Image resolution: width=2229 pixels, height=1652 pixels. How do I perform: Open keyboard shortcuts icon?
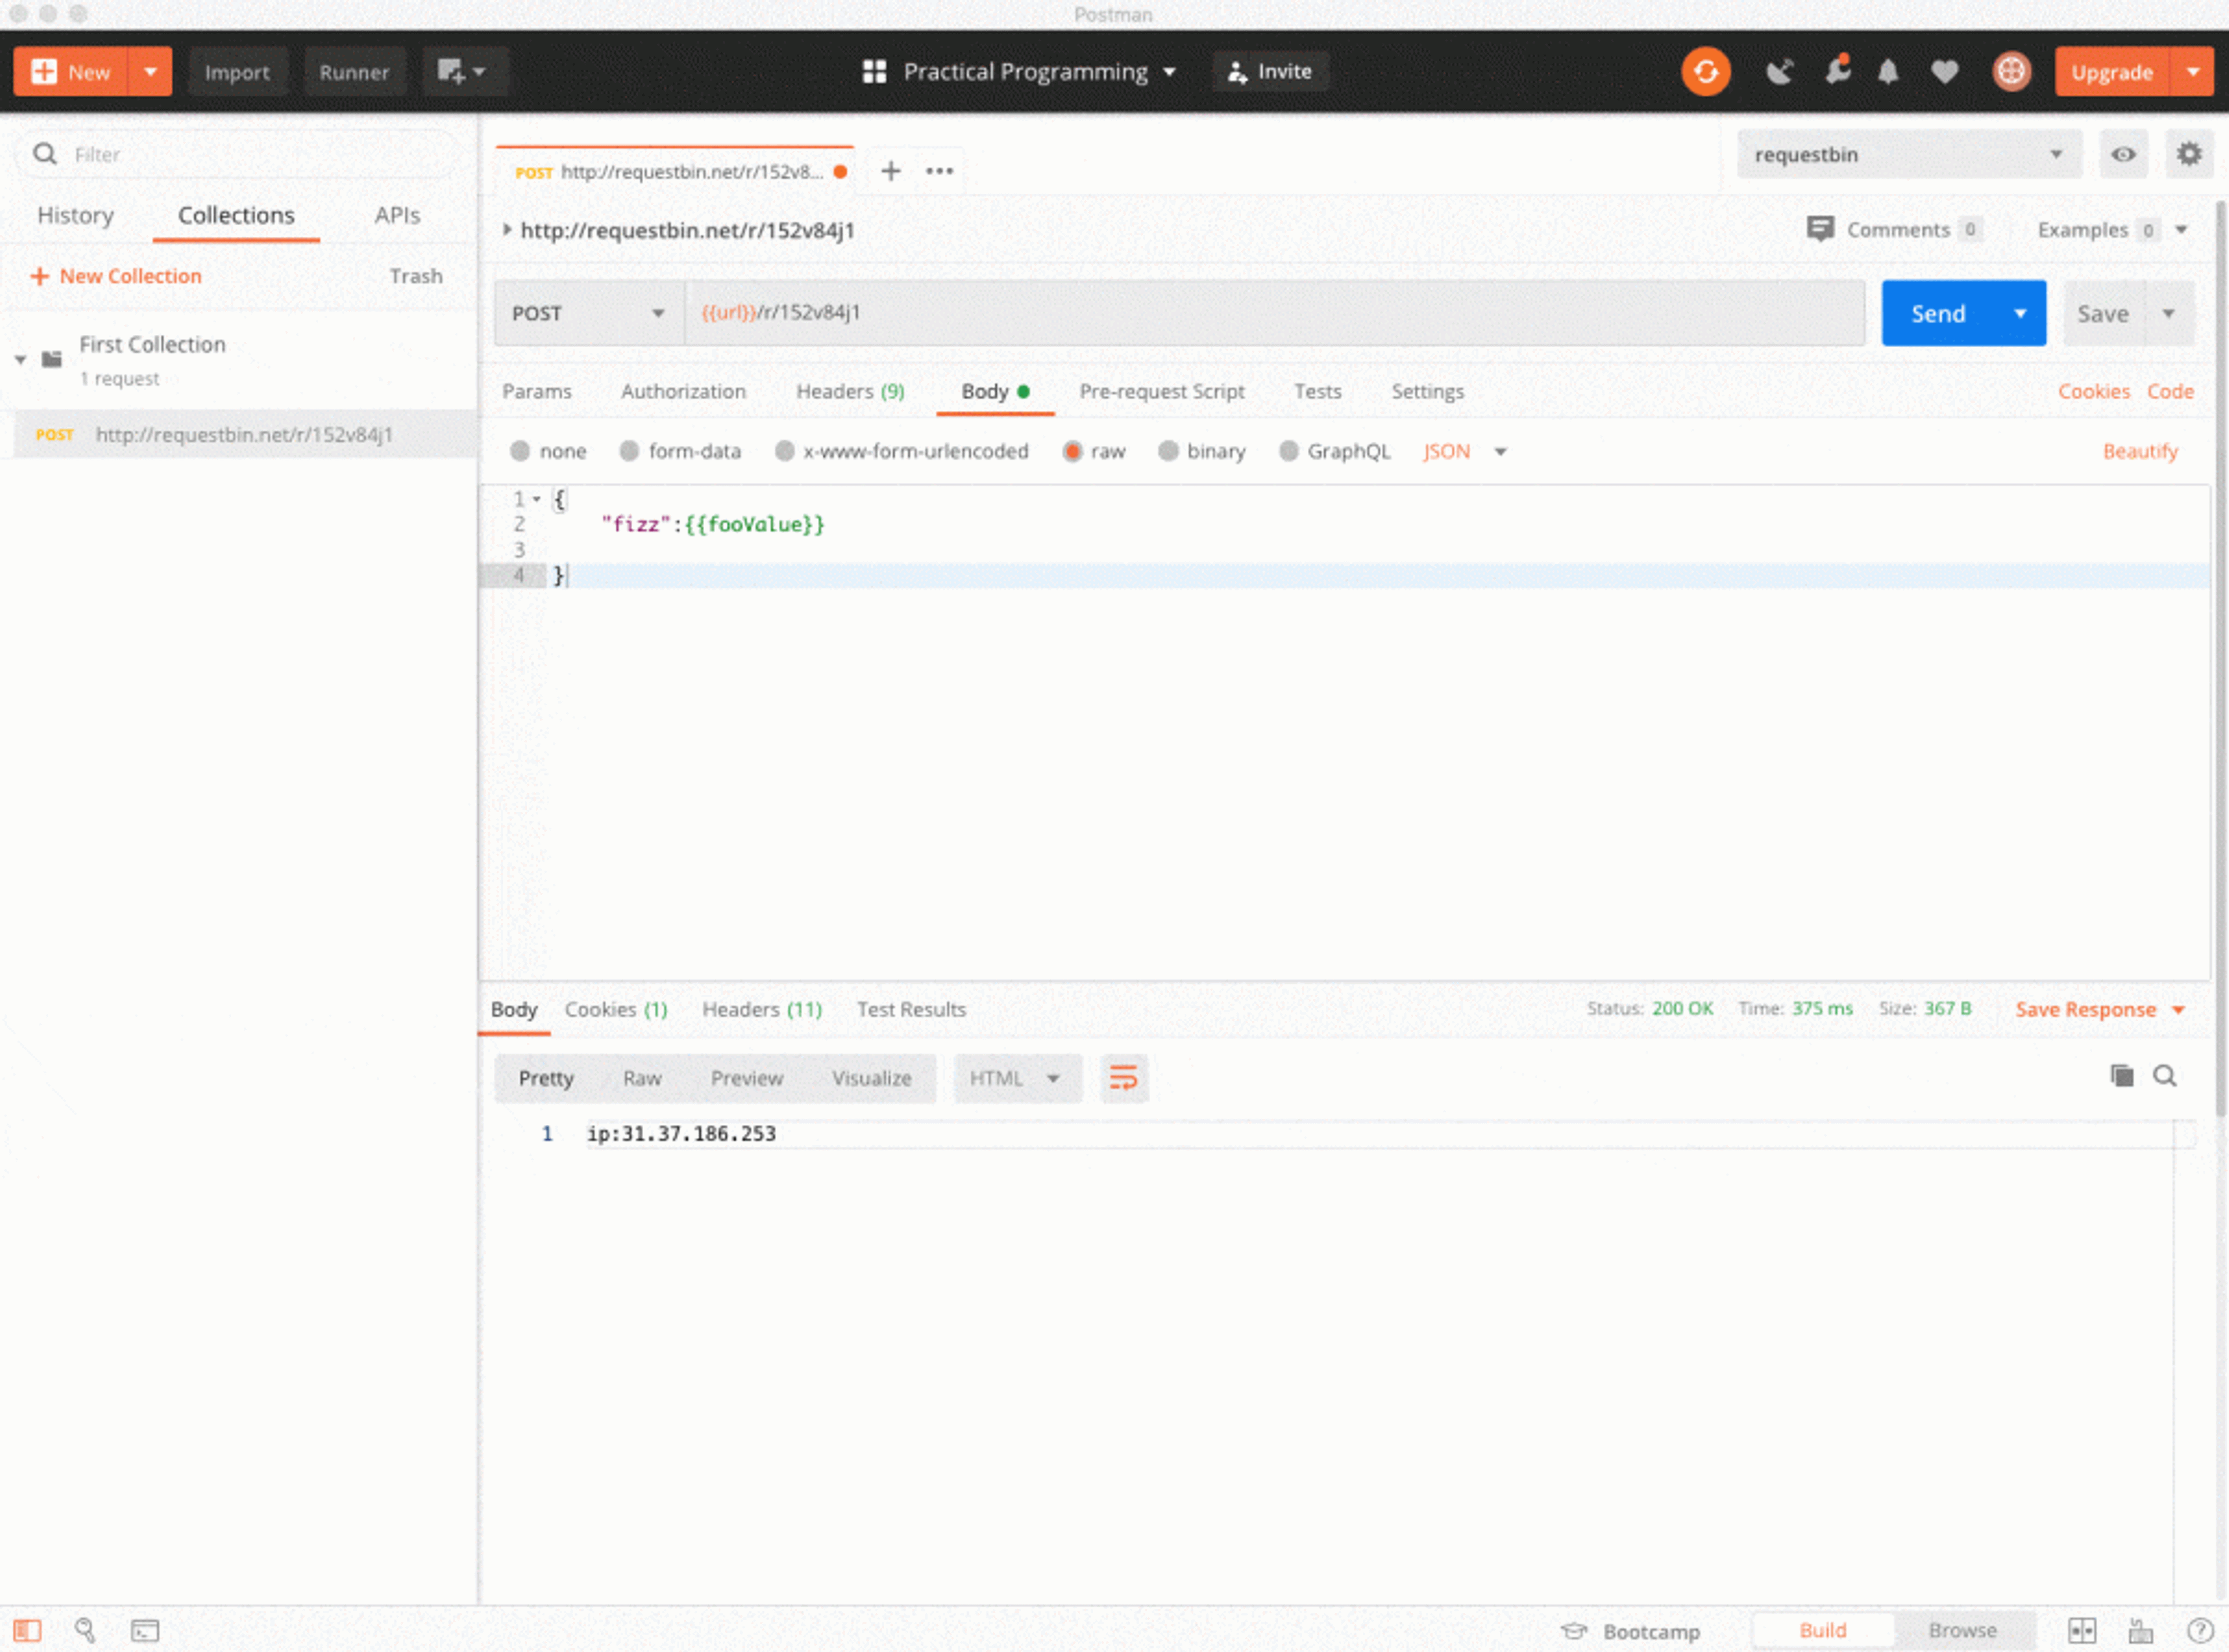2140,1631
